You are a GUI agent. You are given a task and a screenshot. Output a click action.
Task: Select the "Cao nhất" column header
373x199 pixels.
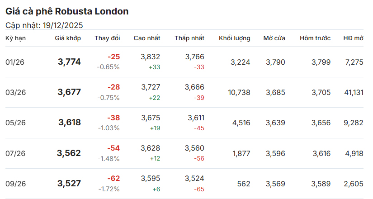(146, 38)
